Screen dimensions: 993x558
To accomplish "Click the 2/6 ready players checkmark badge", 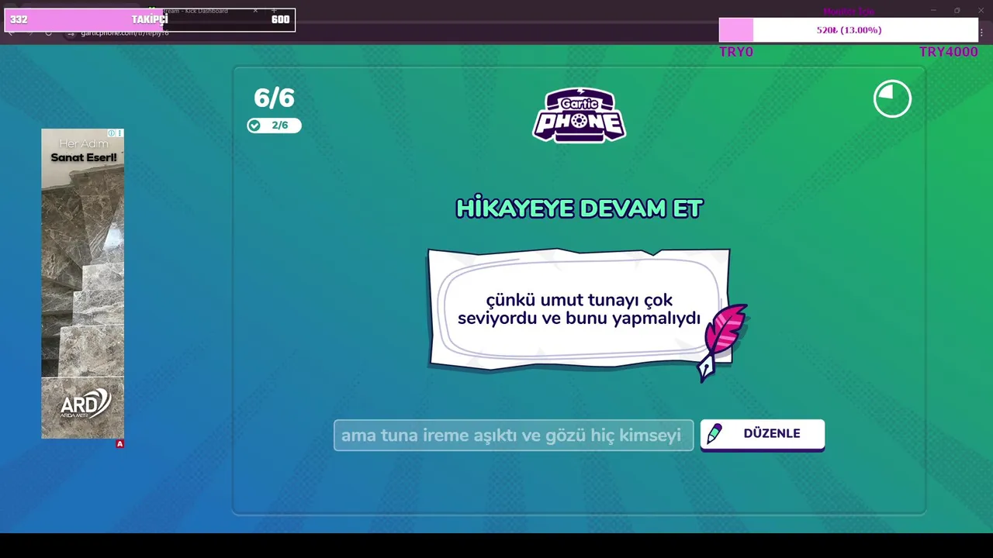I will pyautogui.click(x=274, y=126).
